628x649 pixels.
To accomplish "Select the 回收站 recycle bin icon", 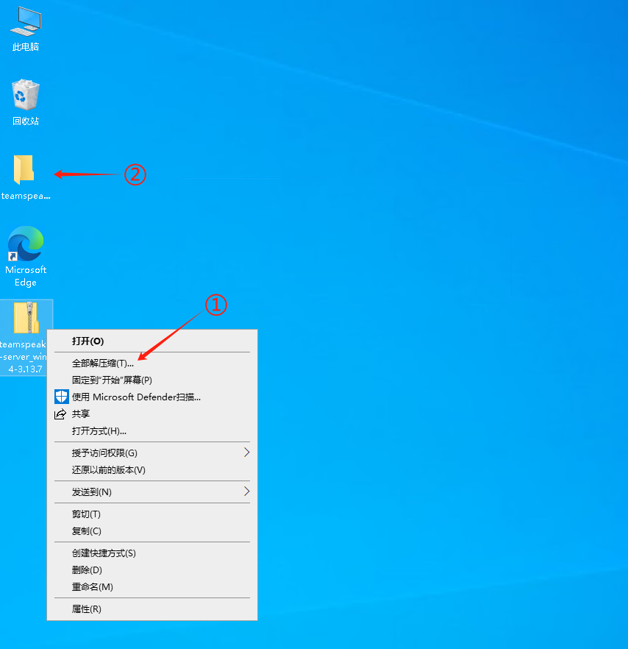I will (x=26, y=94).
